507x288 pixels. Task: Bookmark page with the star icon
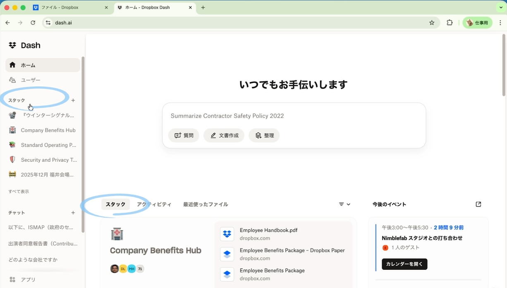tap(432, 23)
